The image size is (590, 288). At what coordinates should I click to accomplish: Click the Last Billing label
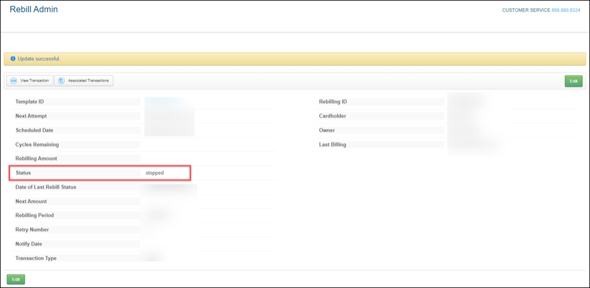(x=333, y=145)
